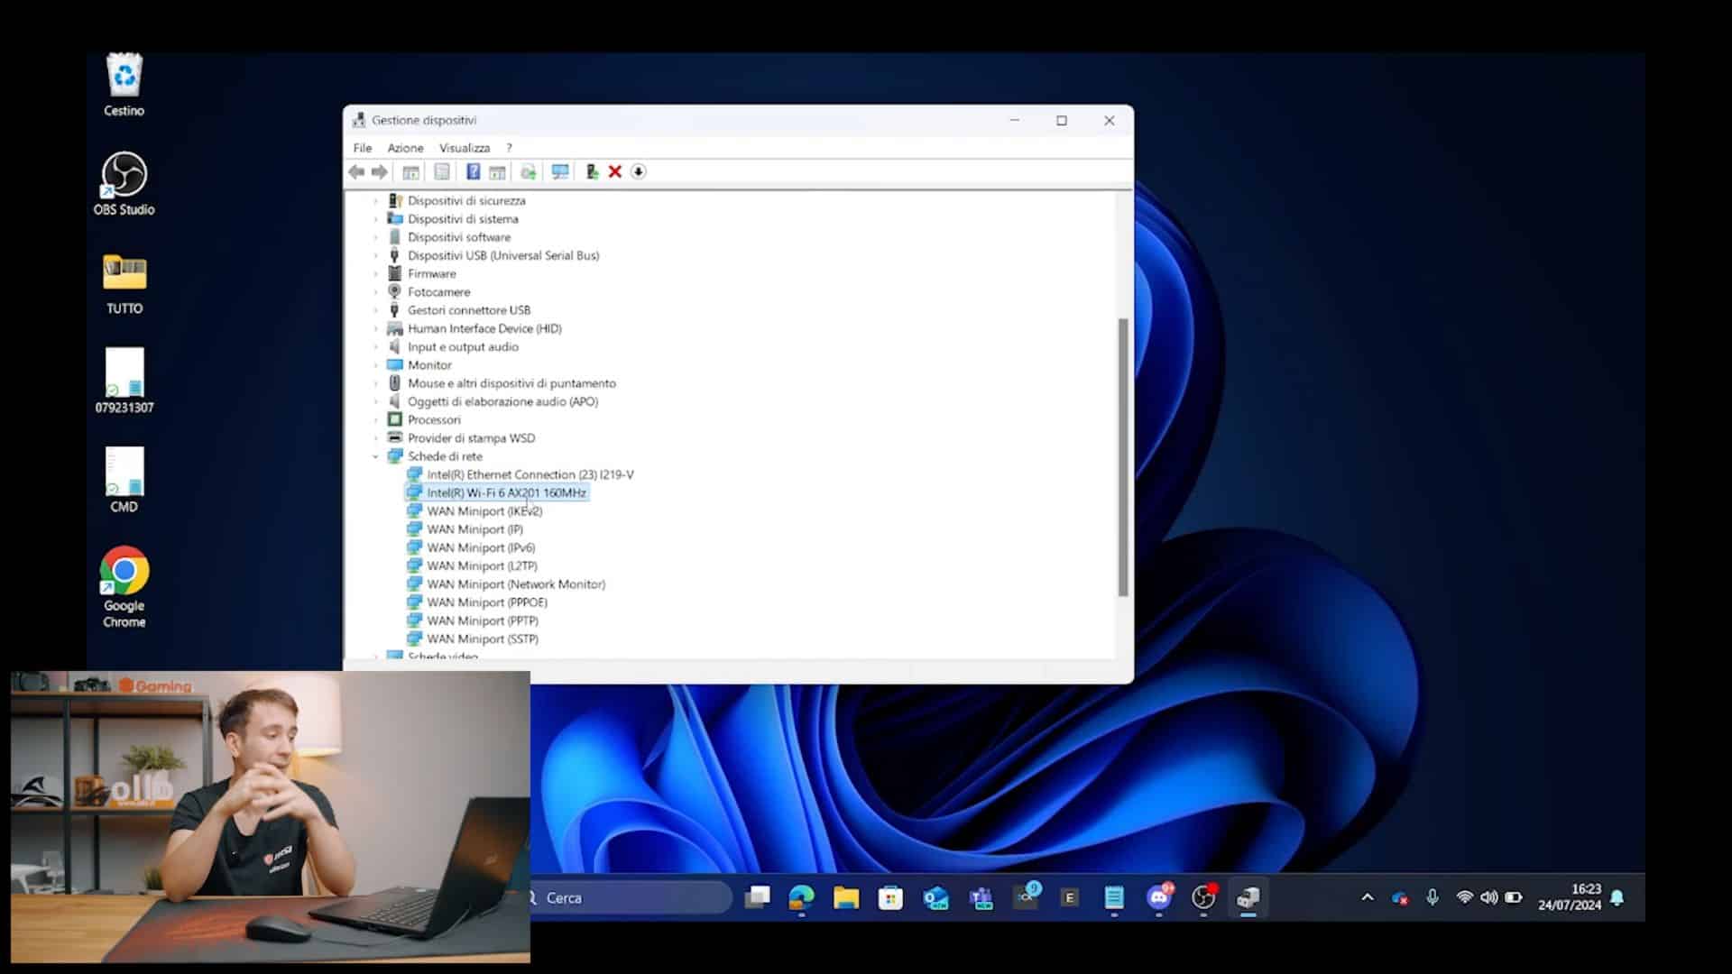Viewport: 1732px width, 974px height.
Task: Open Outlook from the taskbar
Action: click(x=935, y=897)
